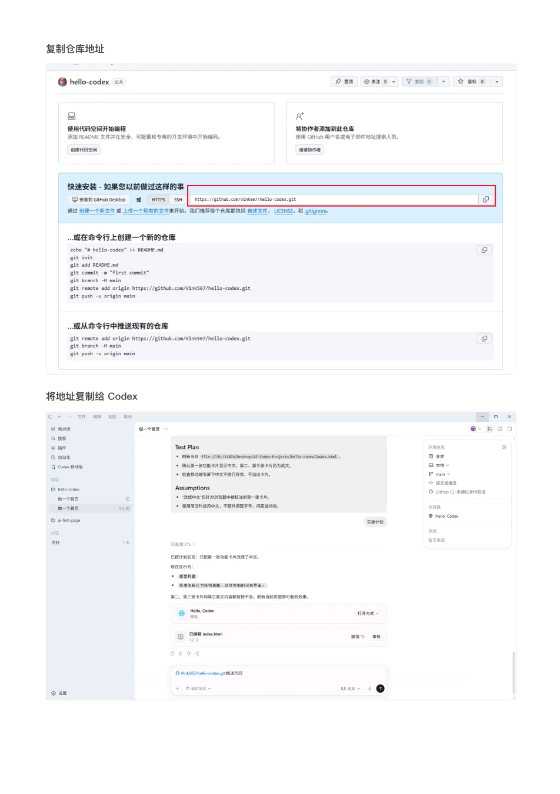Screen dimensions: 560x794
Task: Select the hello-codex project folder
Action: [x=65, y=489]
